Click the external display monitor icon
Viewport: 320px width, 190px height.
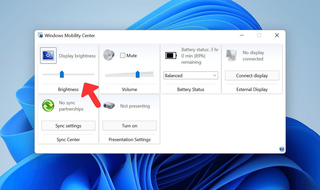click(231, 55)
